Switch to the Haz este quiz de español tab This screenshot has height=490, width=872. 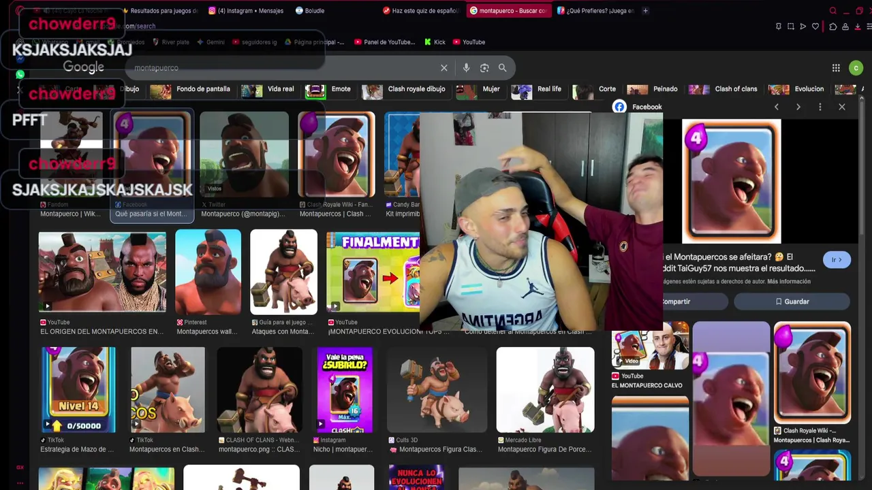point(421,11)
